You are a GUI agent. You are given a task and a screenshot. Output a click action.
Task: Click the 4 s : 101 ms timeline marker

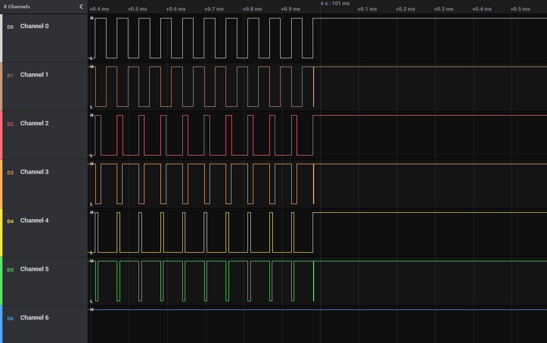click(335, 3)
